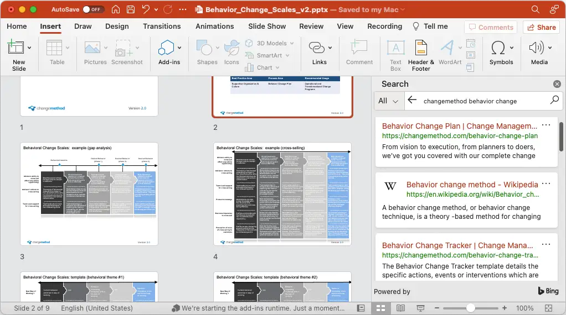The width and height of the screenshot is (566, 315).
Task: Open the Add-ins icon
Action: click(166, 48)
